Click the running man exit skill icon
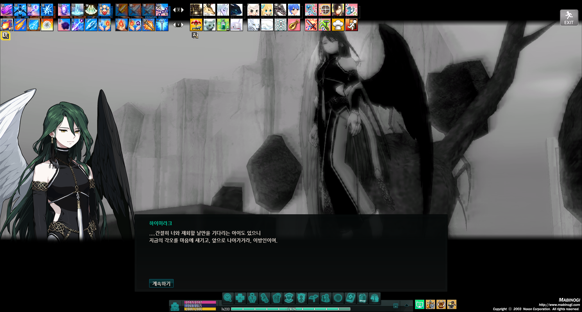Viewport: 582px width, 312px height. pyautogui.click(x=351, y=25)
